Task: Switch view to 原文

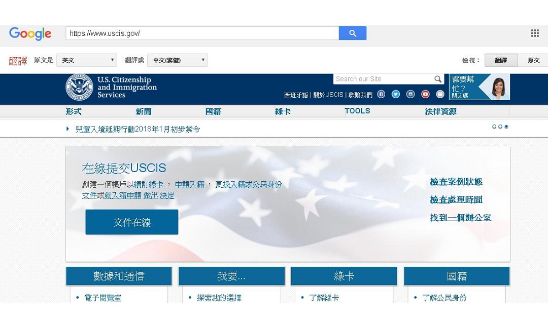Action: pos(533,60)
